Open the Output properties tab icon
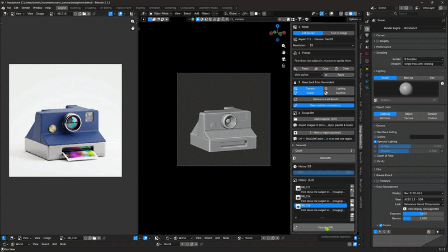448x252 pixels. [x=367, y=35]
